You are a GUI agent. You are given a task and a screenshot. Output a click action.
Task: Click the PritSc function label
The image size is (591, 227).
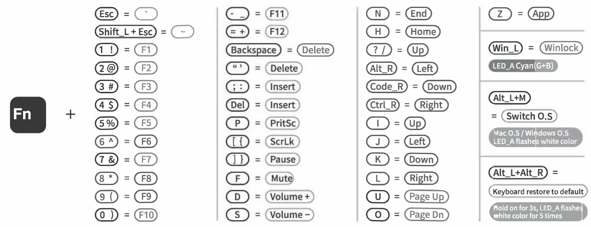pyautogui.click(x=283, y=123)
